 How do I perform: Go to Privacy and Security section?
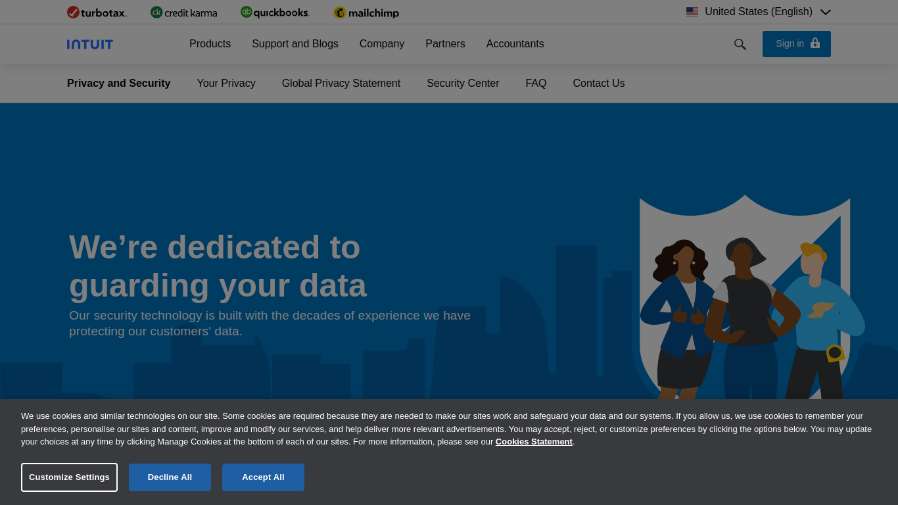pyautogui.click(x=118, y=84)
